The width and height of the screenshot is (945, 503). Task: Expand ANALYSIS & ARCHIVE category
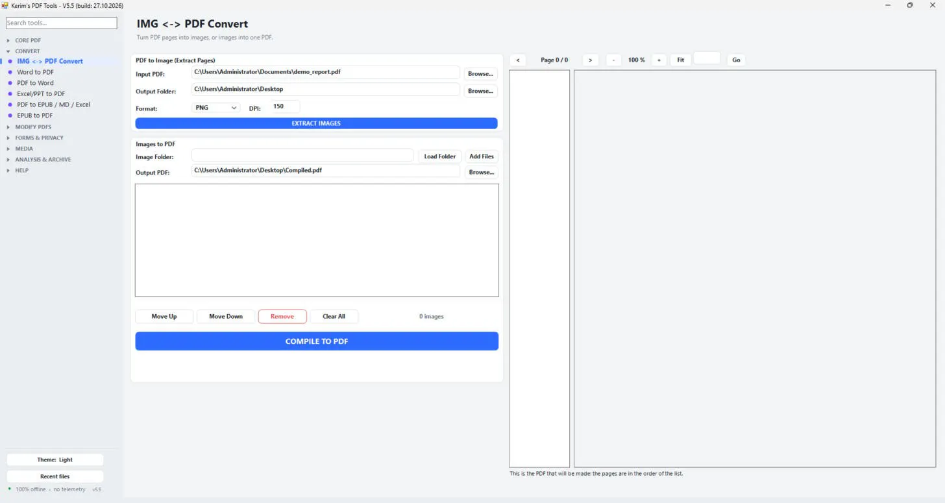43,159
